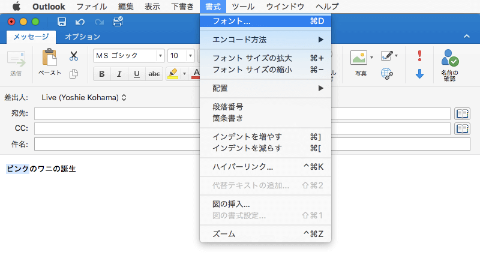Select 箇条書き in the menu

tap(265, 118)
